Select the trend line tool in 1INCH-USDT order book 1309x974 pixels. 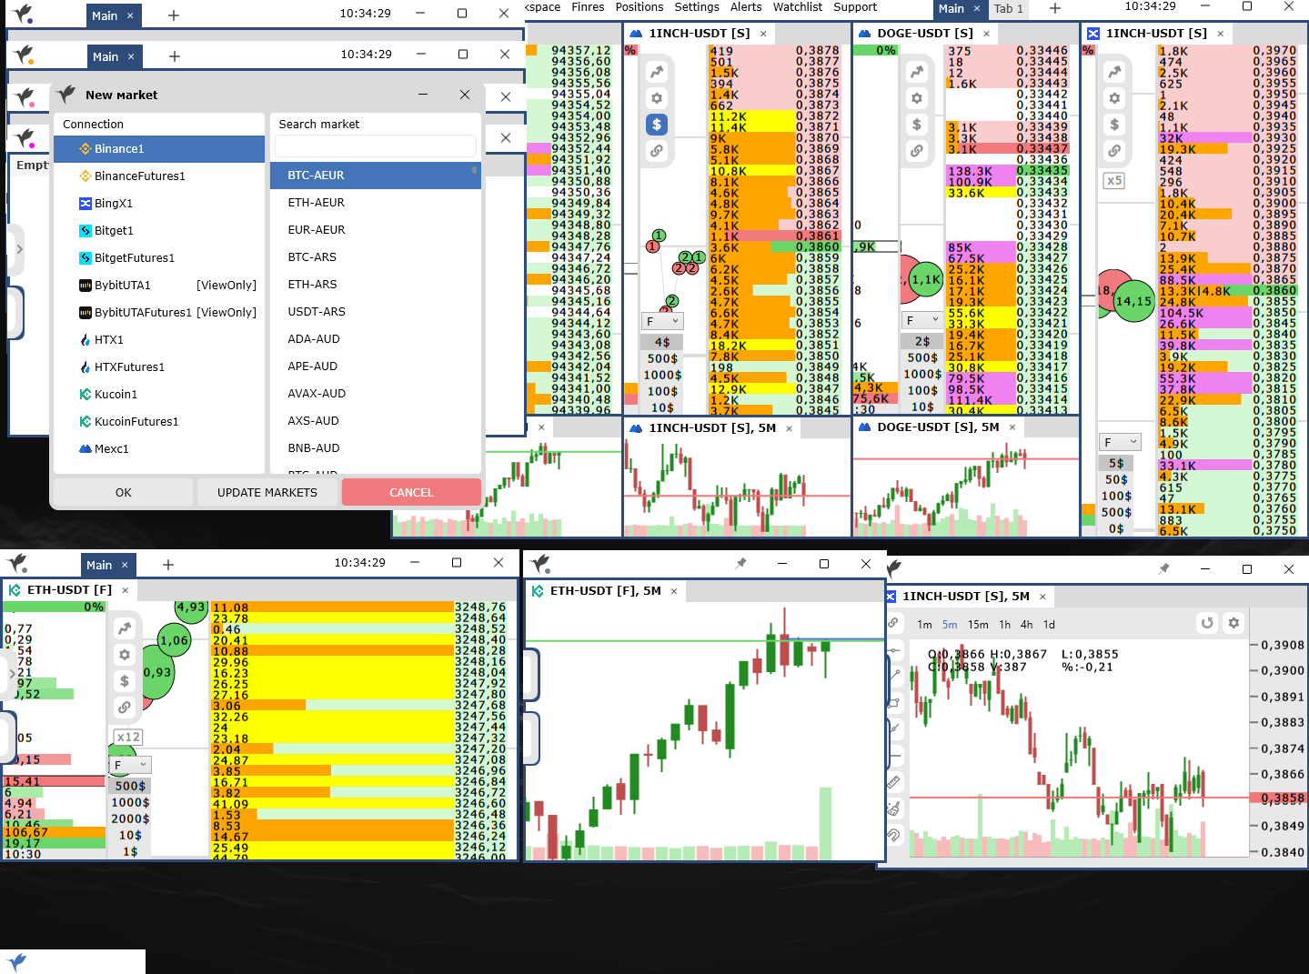pyautogui.click(x=657, y=70)
